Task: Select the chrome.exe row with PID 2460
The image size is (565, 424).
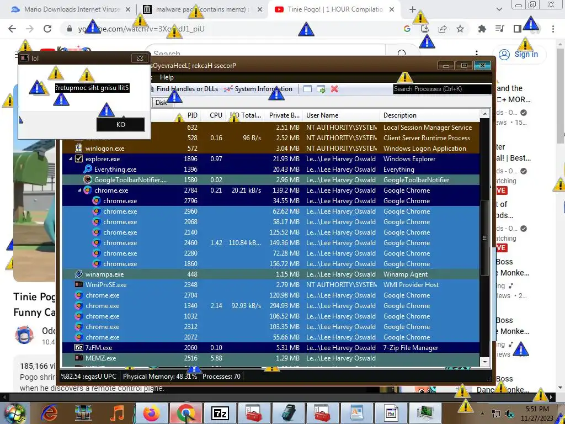Action: (271, 243)
